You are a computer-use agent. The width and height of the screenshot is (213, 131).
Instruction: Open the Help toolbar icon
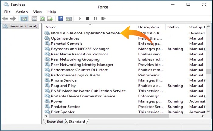(x=61, y=19)
